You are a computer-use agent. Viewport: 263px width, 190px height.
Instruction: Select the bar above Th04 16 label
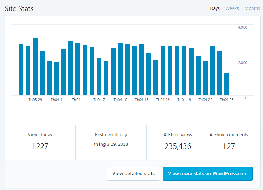point(163,70)
